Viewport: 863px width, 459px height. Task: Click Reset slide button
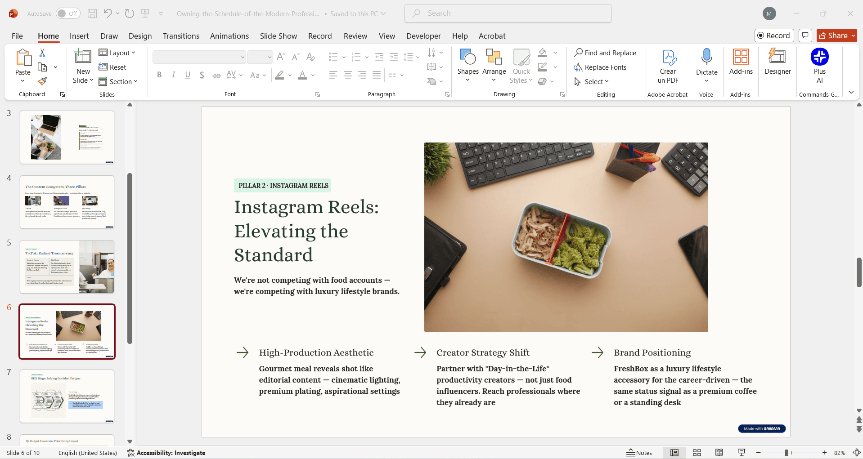(x=112, y=67)
